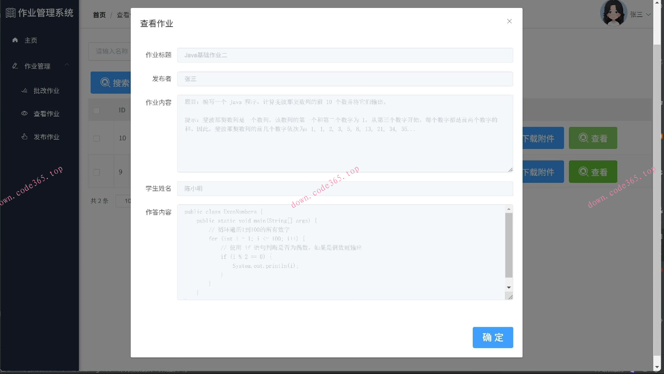Click the pencil icon for 作业管理
The image size is (664, 374).
pyautogui.click(x=15, y=66)
